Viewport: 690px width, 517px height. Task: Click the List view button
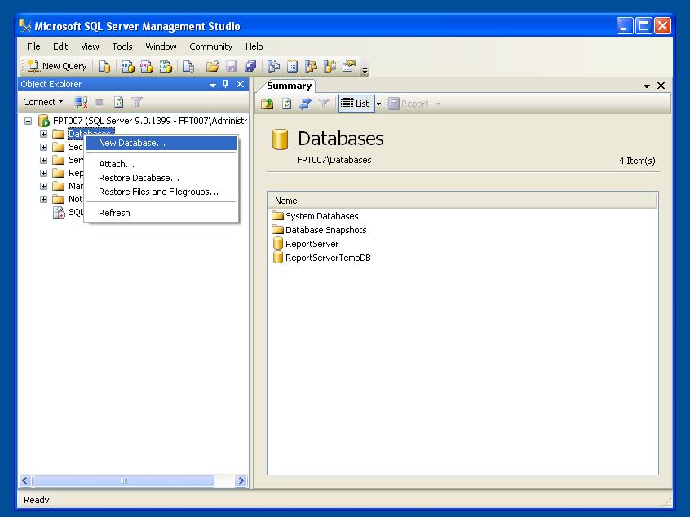[356, 104]
